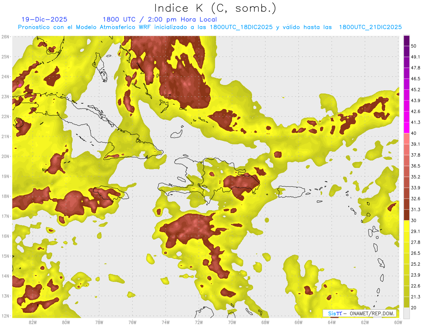Viewport: 423px width, 327px height.
Task: Click the longitude label '76W'
Action: point(132,322)
